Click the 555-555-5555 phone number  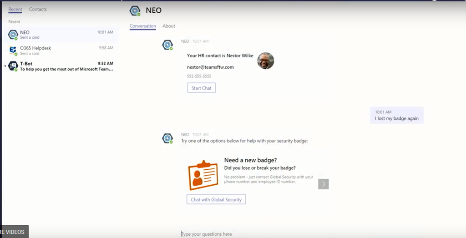pos(199,76)
